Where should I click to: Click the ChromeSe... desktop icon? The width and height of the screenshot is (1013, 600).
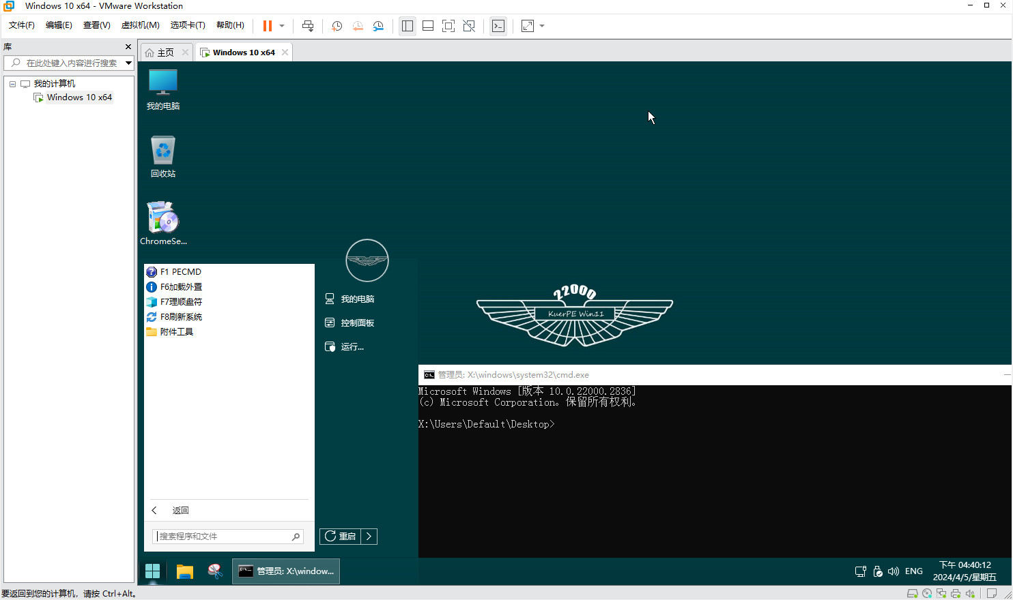163,223
